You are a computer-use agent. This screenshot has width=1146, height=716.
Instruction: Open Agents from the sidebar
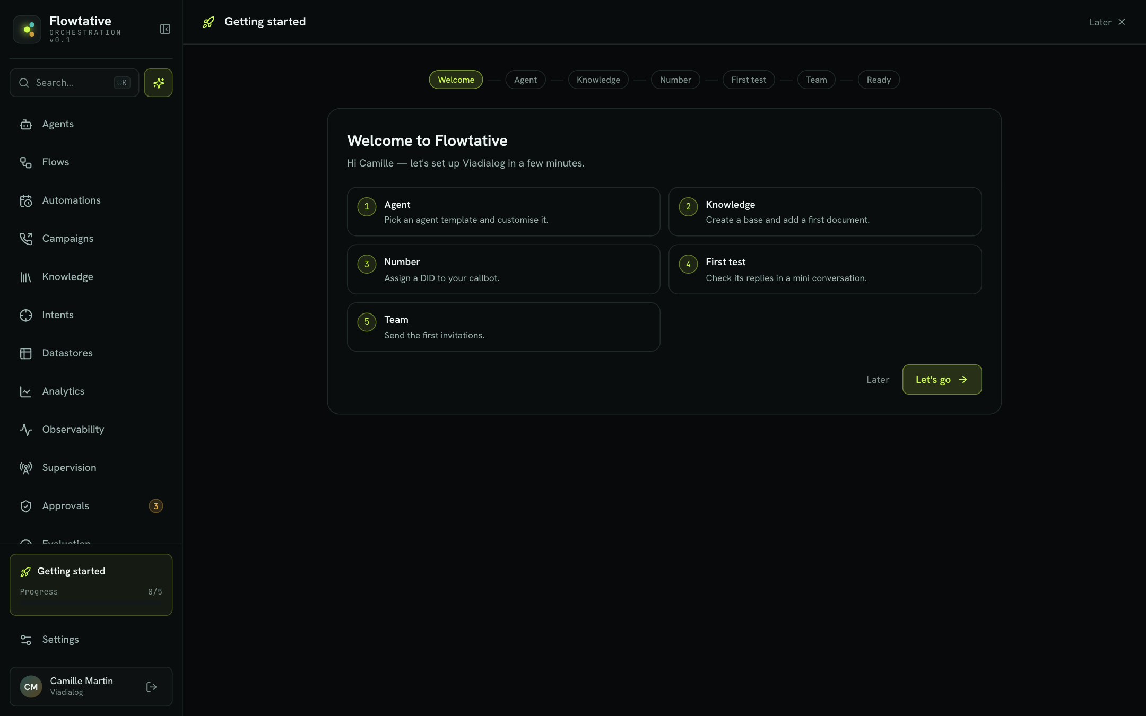tap(91, 124)
